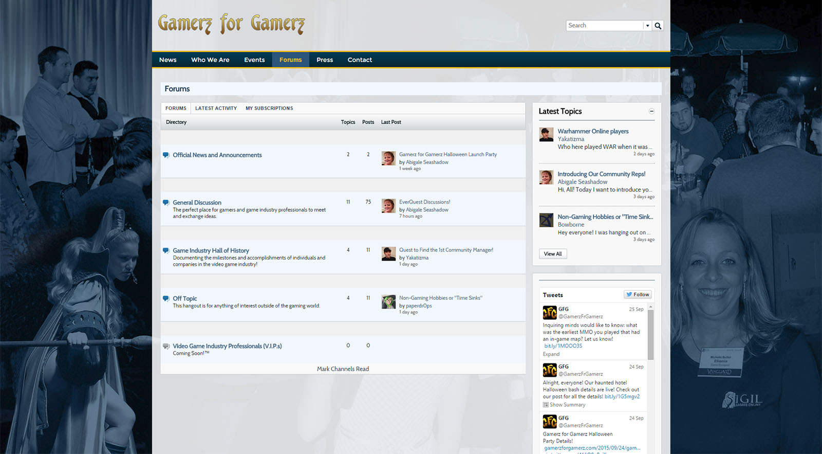
Task: Click Game Industry Hall of History icon
Action: 166,251
